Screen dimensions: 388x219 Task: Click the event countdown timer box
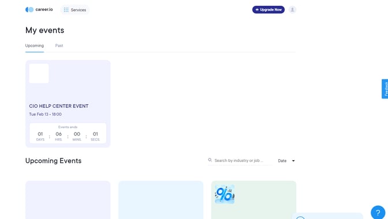(x=68, y=133)
